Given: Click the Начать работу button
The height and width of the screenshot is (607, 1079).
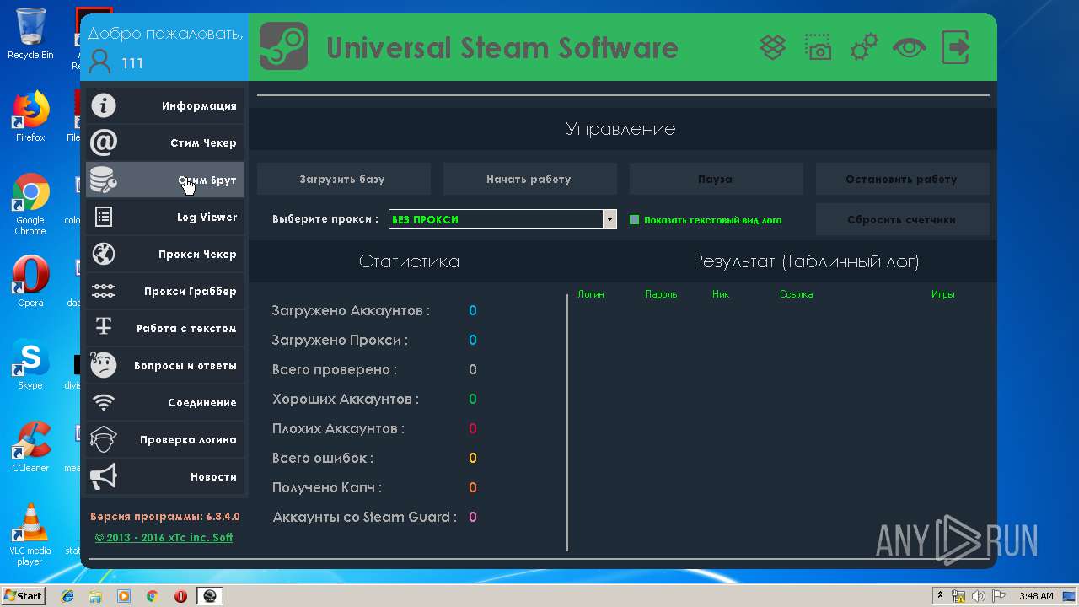Looking at the screenshot, I should click(x=529, y=179).
